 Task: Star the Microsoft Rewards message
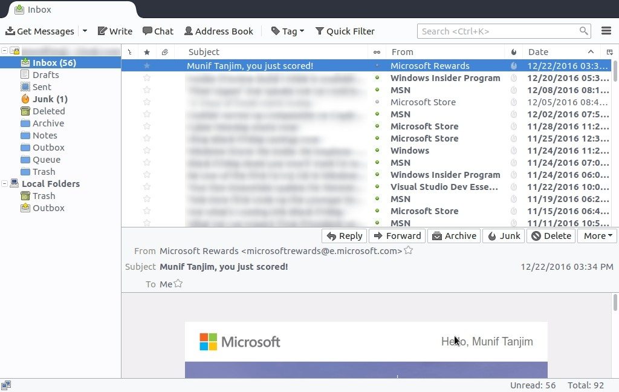pos(147,65)
